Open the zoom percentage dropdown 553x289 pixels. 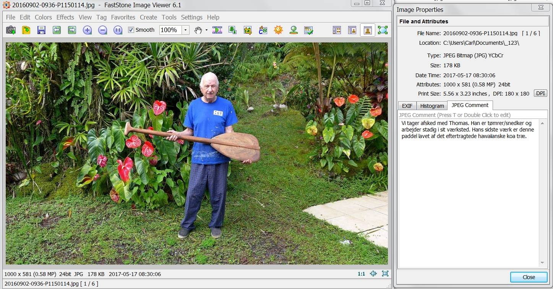click(x=185, y=30)
